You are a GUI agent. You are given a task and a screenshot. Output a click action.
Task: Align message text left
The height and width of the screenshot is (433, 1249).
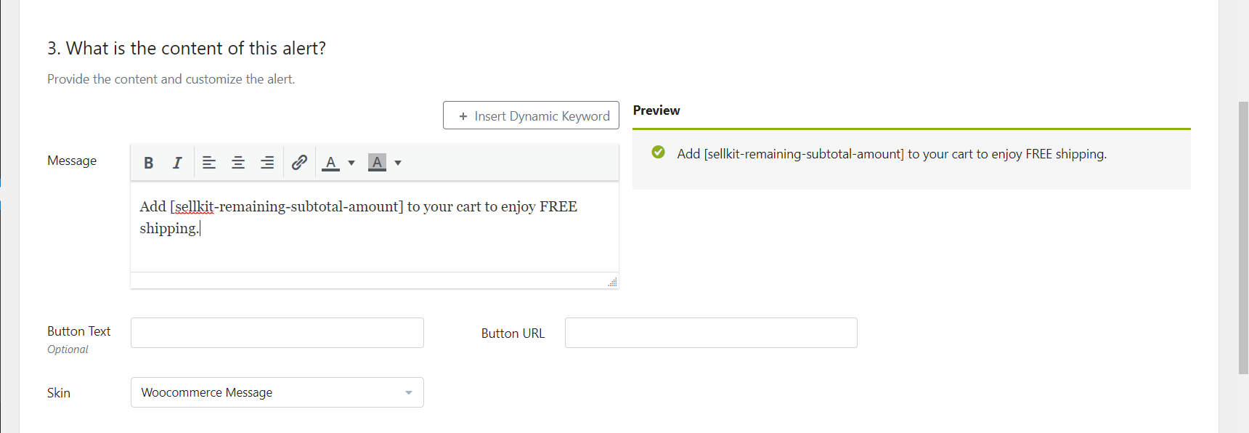[209, 163]
